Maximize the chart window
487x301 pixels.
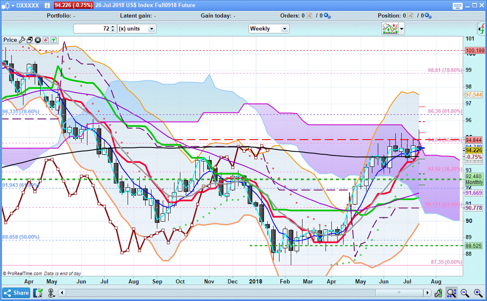[x=474, y=5]
